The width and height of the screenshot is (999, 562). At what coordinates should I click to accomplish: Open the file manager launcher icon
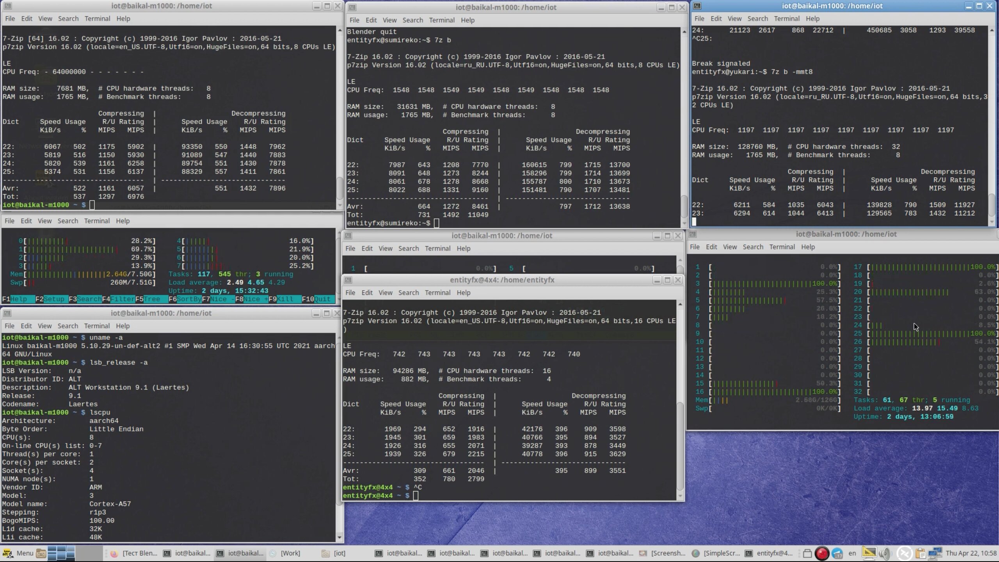coord(41,553)
